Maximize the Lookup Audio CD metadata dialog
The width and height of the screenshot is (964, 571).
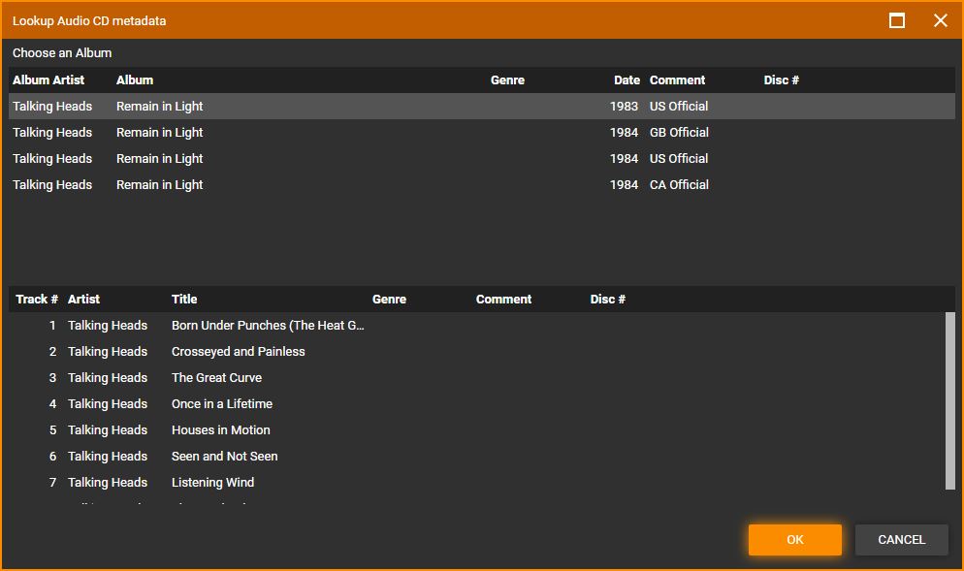pos(897,20)
